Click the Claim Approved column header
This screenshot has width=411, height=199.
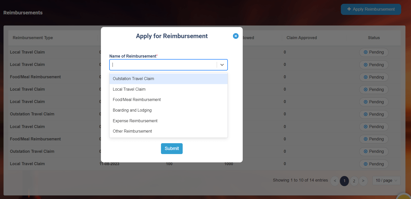point(302,38)
